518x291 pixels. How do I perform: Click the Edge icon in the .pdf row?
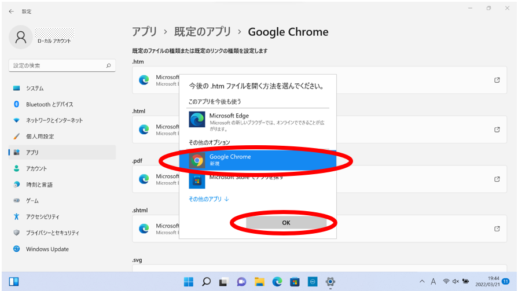click(144, 179)
